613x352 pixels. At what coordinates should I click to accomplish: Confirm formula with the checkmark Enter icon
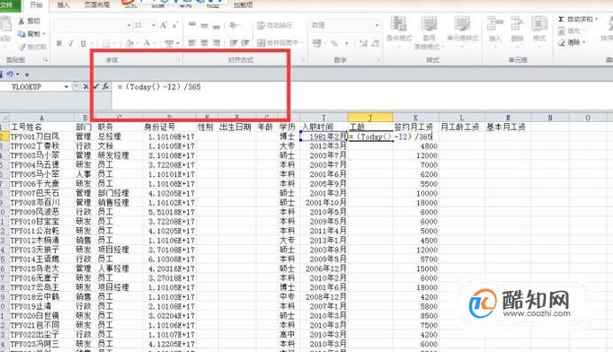pyautogui.click(x=96, y=87)
